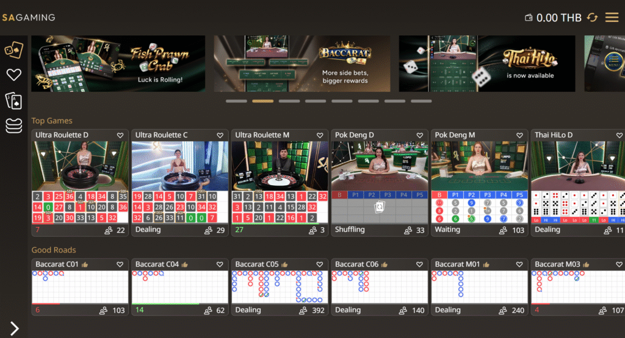This screenshot has width=625, height=338.
Task: Click player count icon on Pok Deng M
Action: pos(503,230)
